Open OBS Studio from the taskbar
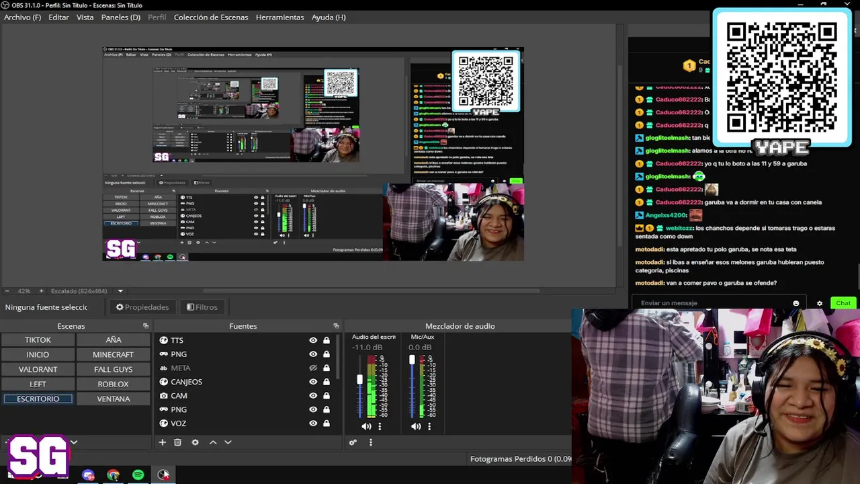The width and height of the screenshot is (860, 484). [x=163, y=475]
